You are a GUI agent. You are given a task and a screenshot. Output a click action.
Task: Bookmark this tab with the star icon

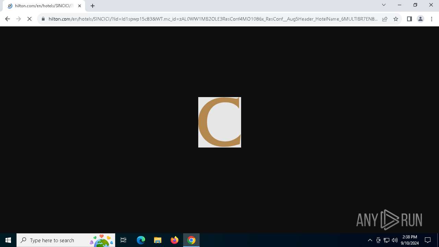point(396,19)
